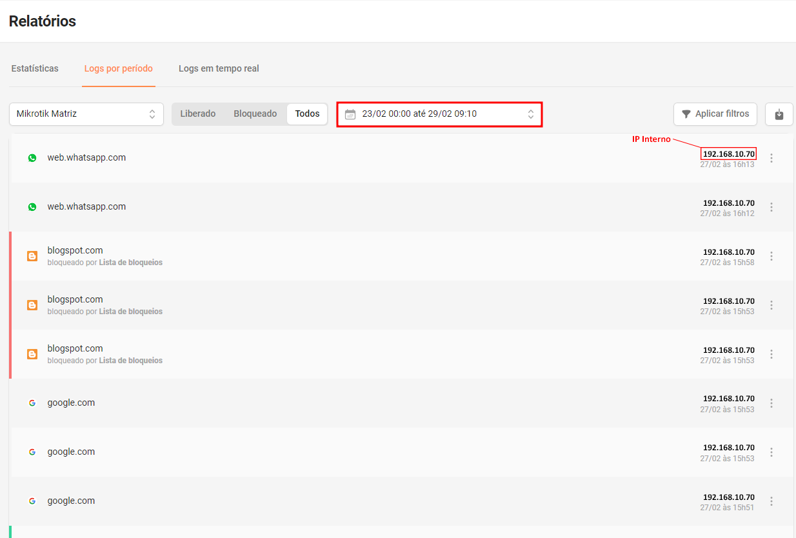Click the timestamp 27/02 às 15h51
Viewport: 796px width, 538px height.
tap(727, 508)
